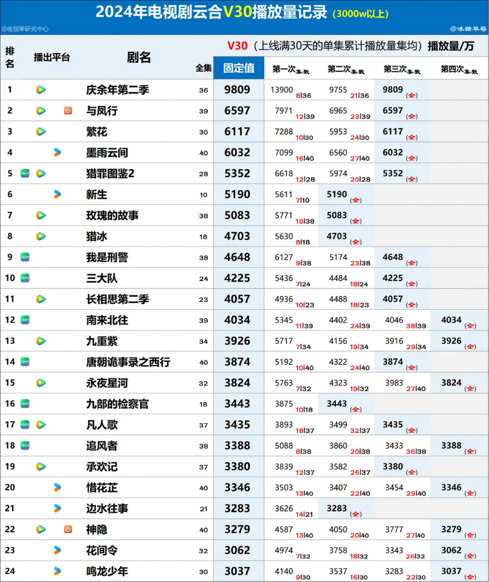Select iQIYI icon in 九部的检察官 row
This screenshot has width=489, height=582.
point(25,404)
